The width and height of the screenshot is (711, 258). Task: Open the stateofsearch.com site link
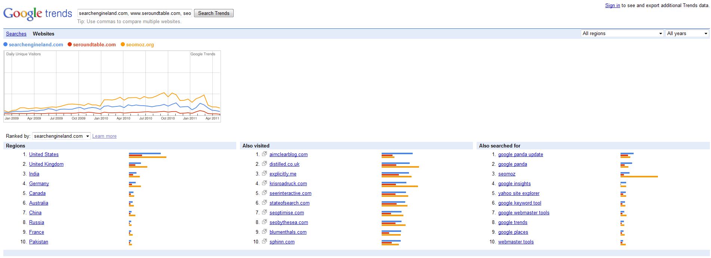coord(289,203)
